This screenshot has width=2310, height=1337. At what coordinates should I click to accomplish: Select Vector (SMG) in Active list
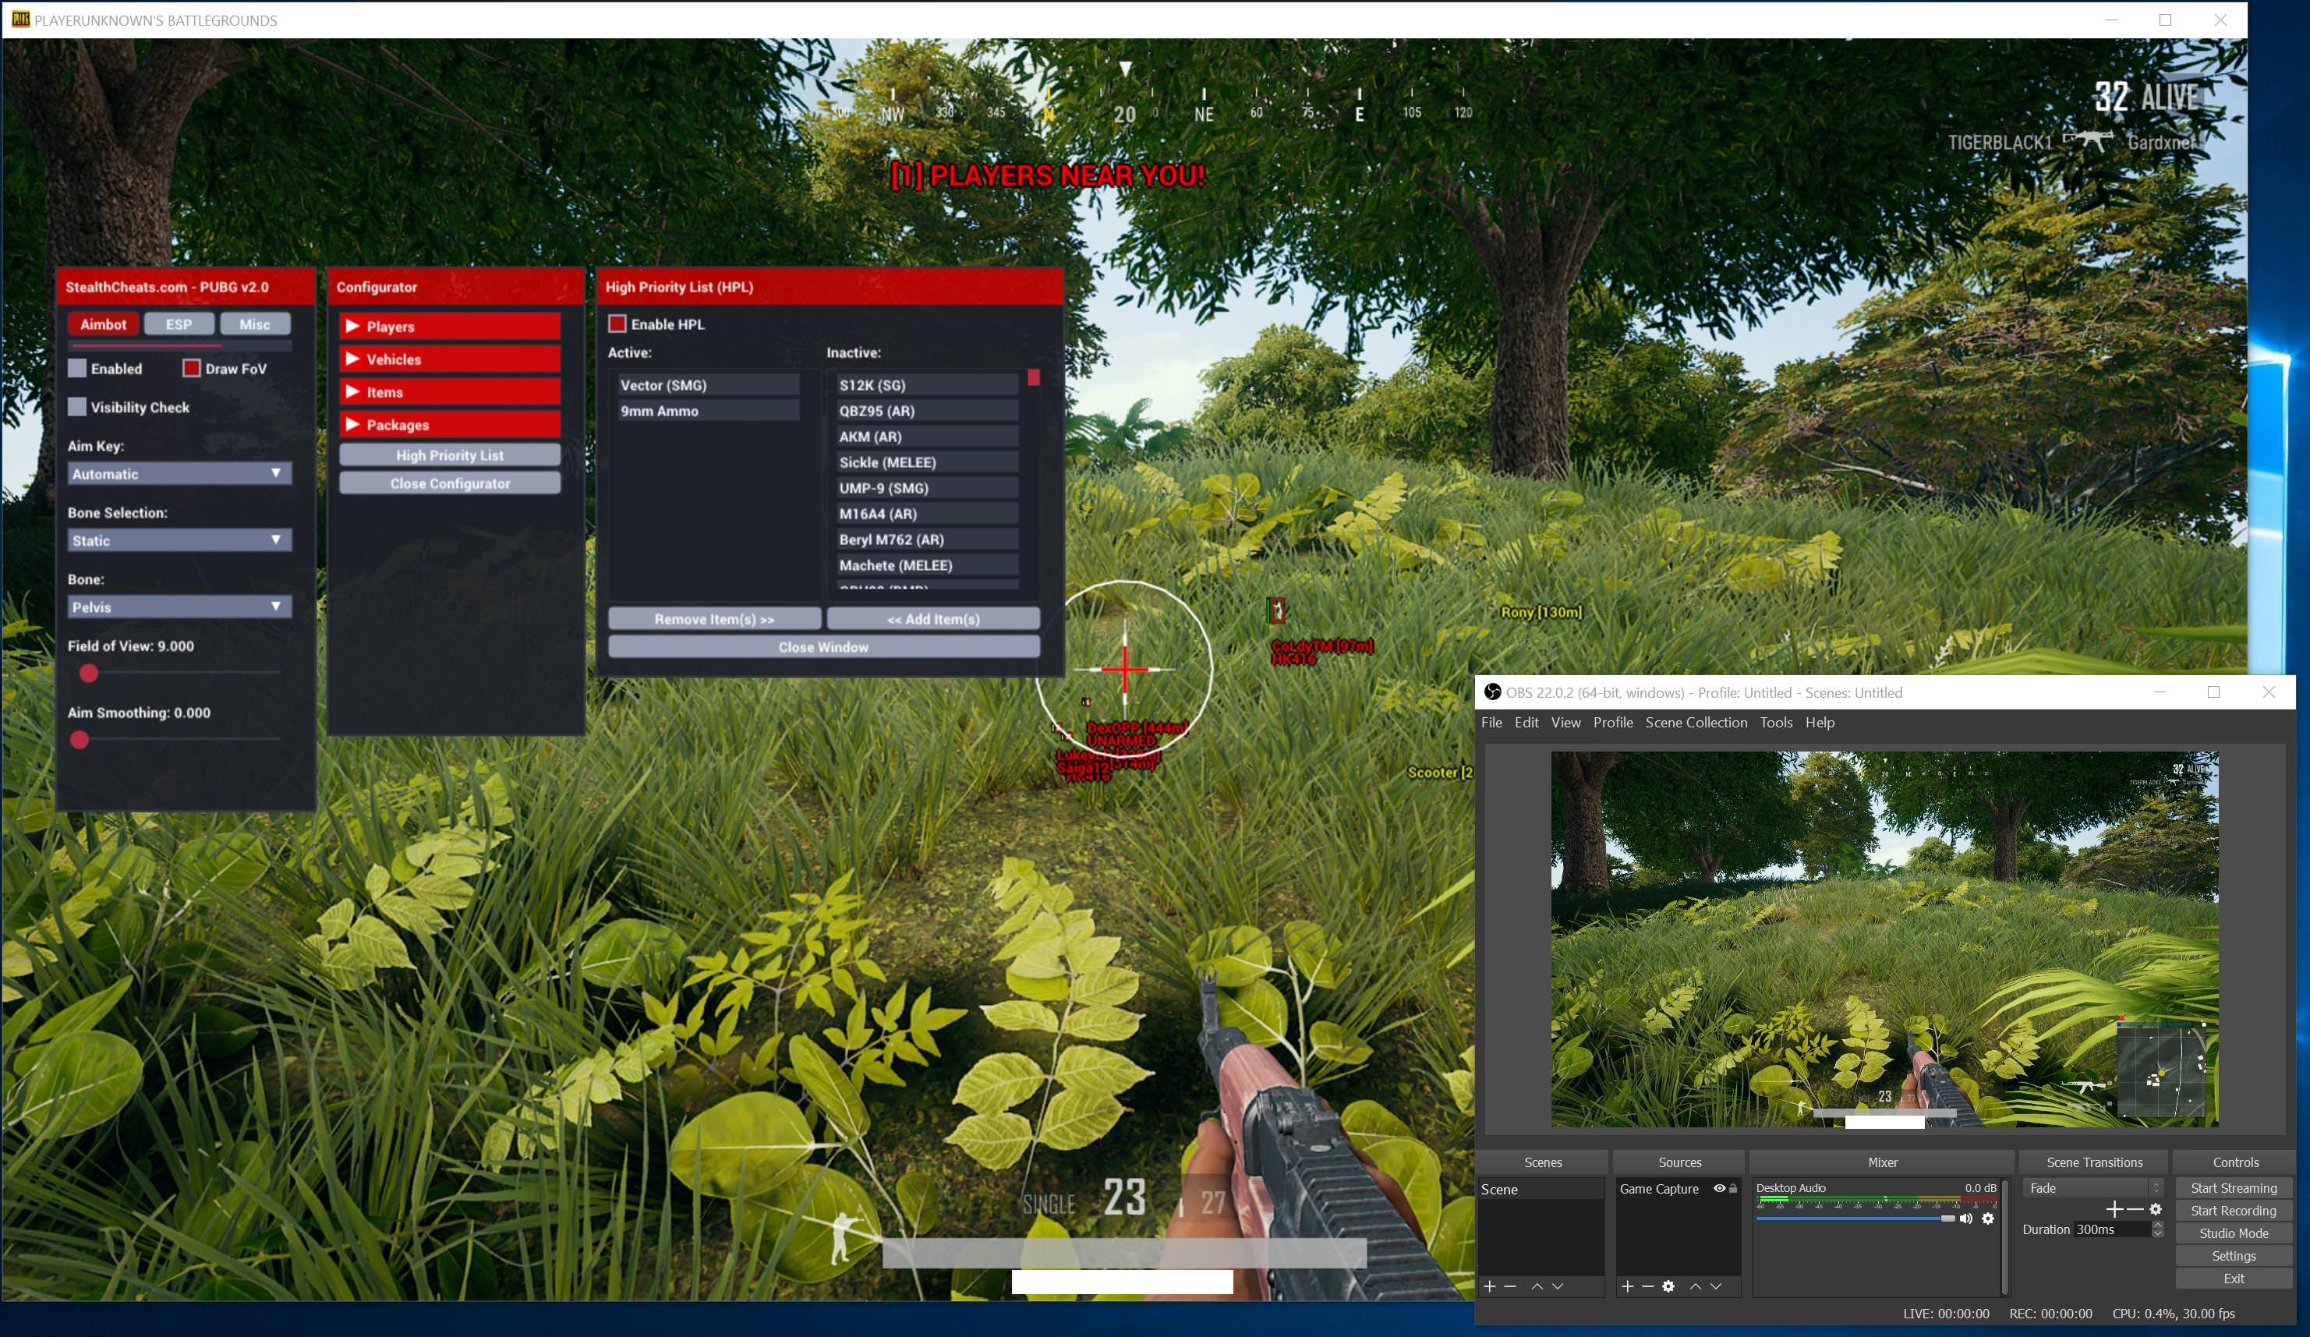point(707,385)
